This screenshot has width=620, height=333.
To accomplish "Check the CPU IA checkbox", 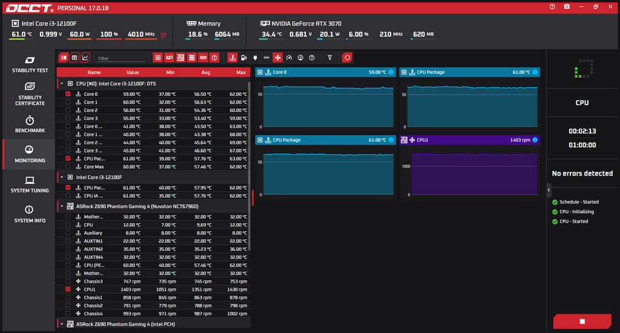I will tap(68, 196).
